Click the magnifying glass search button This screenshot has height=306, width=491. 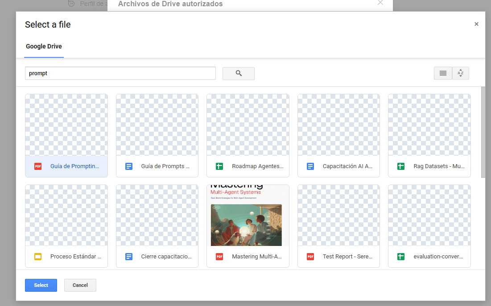point(238,73)
